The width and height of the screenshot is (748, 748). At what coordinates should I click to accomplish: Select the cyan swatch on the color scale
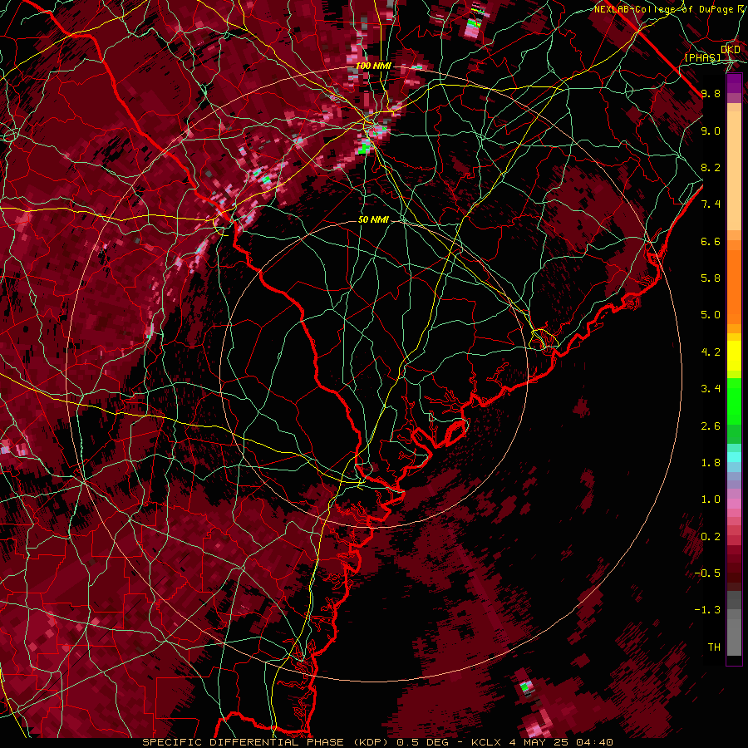[734, 457]
